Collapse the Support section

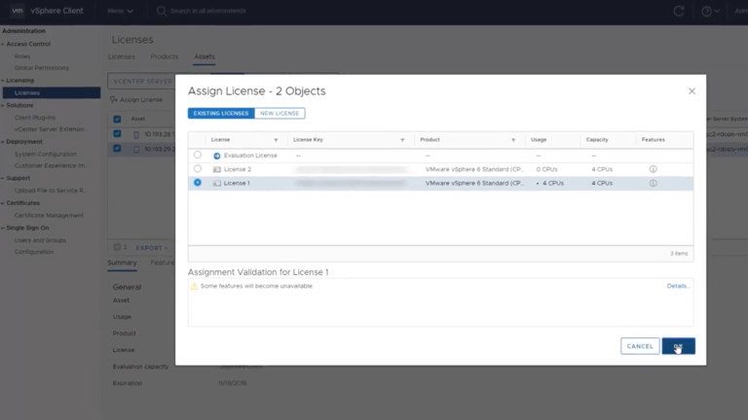pos(3,178)
